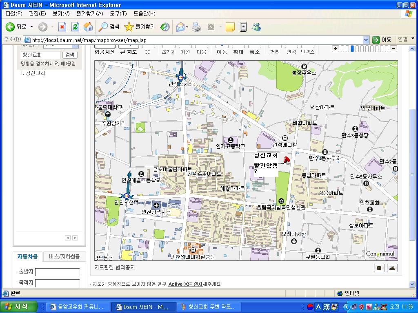Click the email map envelope icon

point(380,268)
